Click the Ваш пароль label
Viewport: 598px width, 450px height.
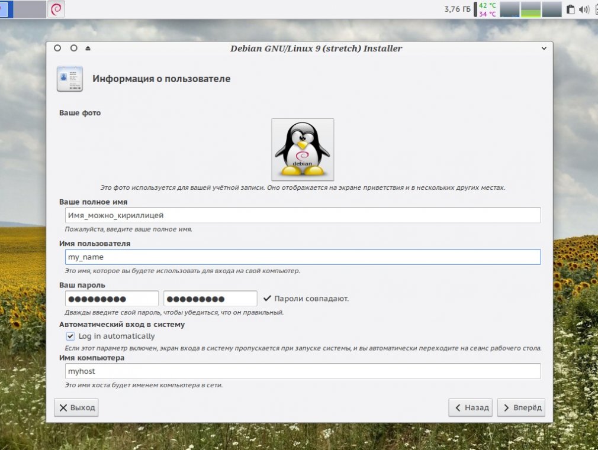(82, 286)
